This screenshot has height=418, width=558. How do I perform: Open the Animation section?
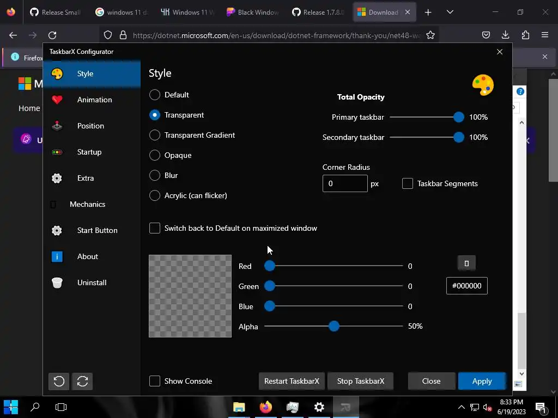92,100
